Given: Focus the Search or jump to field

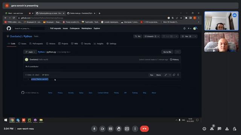Looking at the screenshot, I should [31, 28].
